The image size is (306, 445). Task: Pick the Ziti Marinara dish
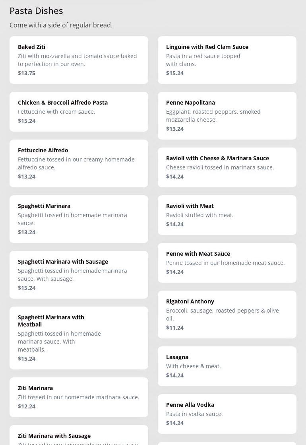[79, 397]
